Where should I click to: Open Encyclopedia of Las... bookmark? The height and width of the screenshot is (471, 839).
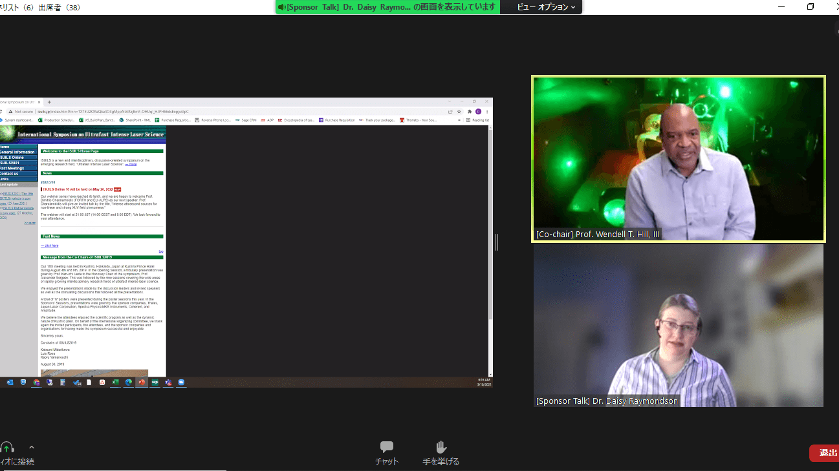[x=296, y=120]
